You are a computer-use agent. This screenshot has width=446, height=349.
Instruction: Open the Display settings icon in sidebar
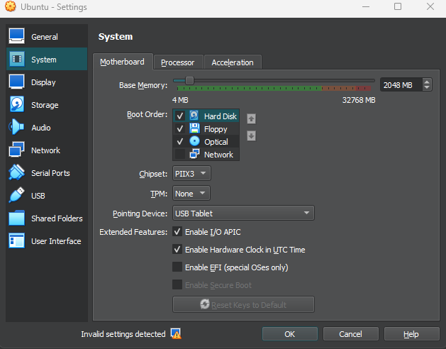pos(17,82)
